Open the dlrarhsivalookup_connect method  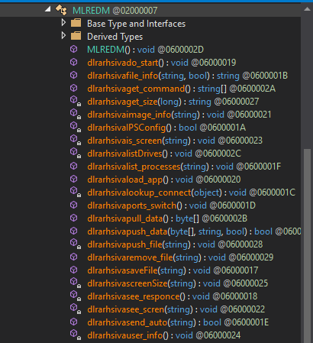[191, 193]
